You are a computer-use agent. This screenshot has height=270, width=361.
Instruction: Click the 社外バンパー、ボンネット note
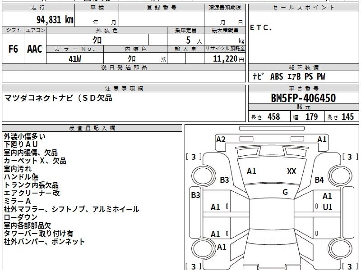click(44, 241)
